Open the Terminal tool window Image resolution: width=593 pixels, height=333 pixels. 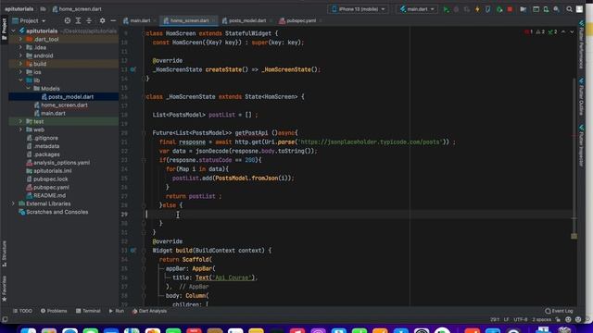pyautogui.click(x=88, y=311)
